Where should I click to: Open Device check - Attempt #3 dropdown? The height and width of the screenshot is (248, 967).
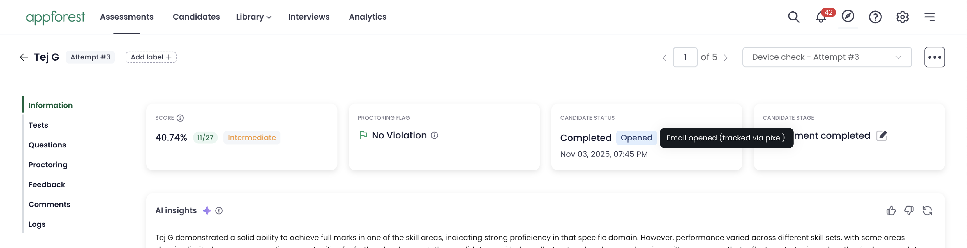(x=827, y=57)
